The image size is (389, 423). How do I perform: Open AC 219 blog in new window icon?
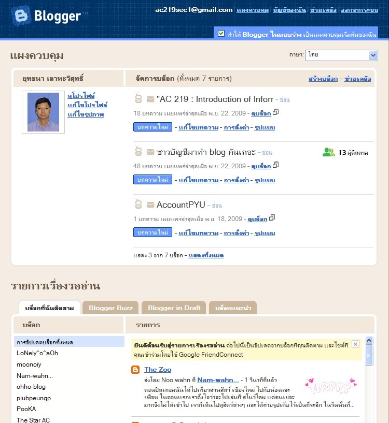click(276, 112)
